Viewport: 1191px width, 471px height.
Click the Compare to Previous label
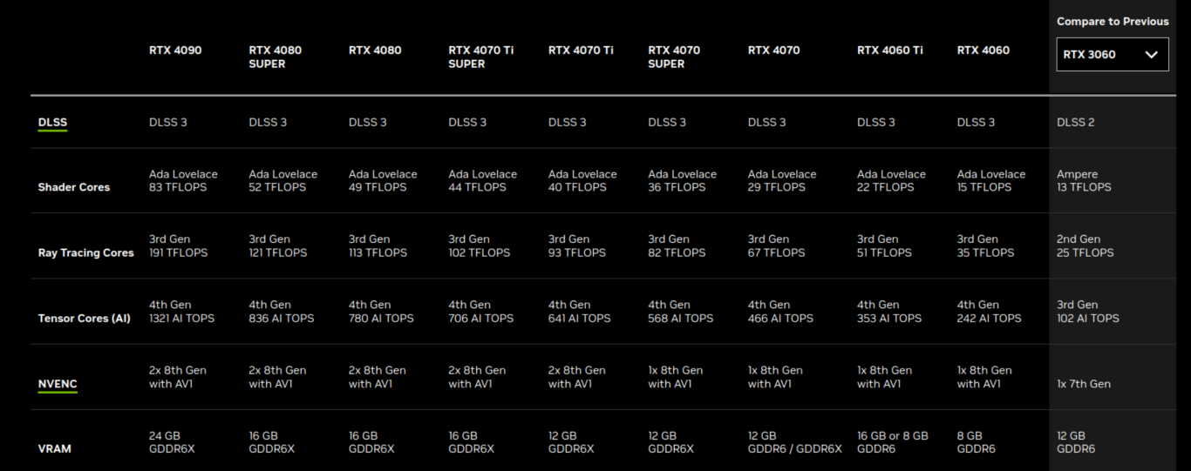(x=1113, y=22)
